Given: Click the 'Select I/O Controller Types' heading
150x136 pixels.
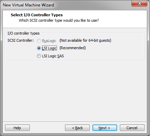Looking at the screenshot, I should tap(37, 15).
